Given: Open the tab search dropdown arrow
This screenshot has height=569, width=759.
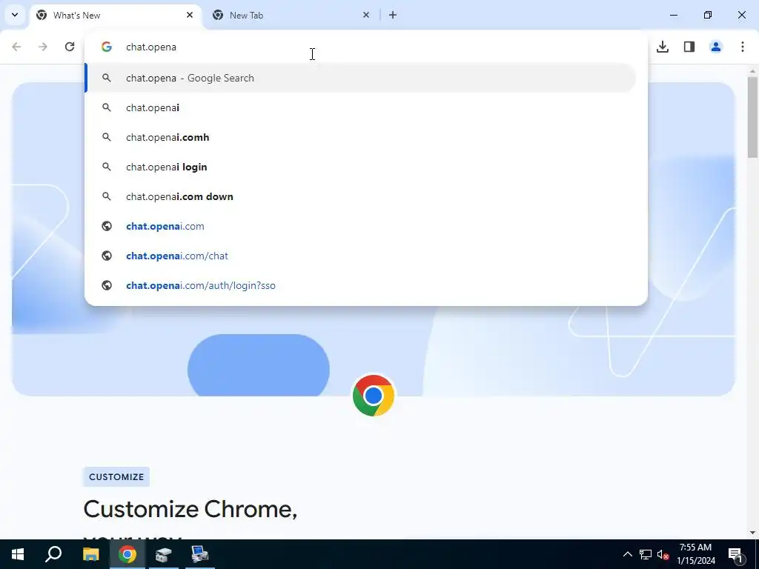Looking at the screenshot, I should pos(15,15).
